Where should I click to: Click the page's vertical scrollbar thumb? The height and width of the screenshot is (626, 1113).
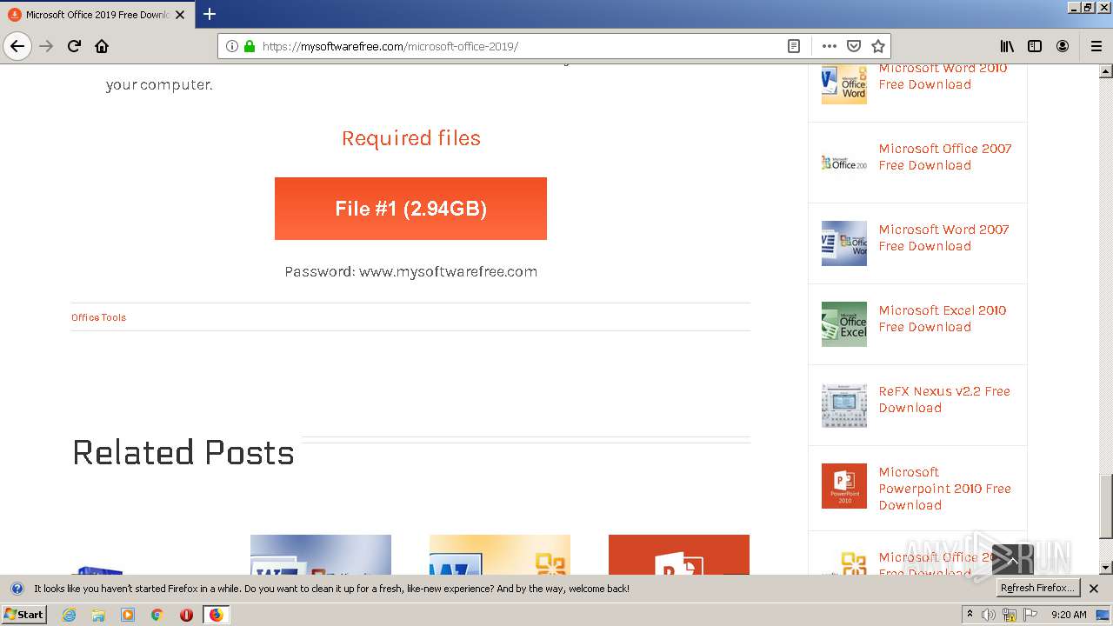click(x=1106, y=506)
